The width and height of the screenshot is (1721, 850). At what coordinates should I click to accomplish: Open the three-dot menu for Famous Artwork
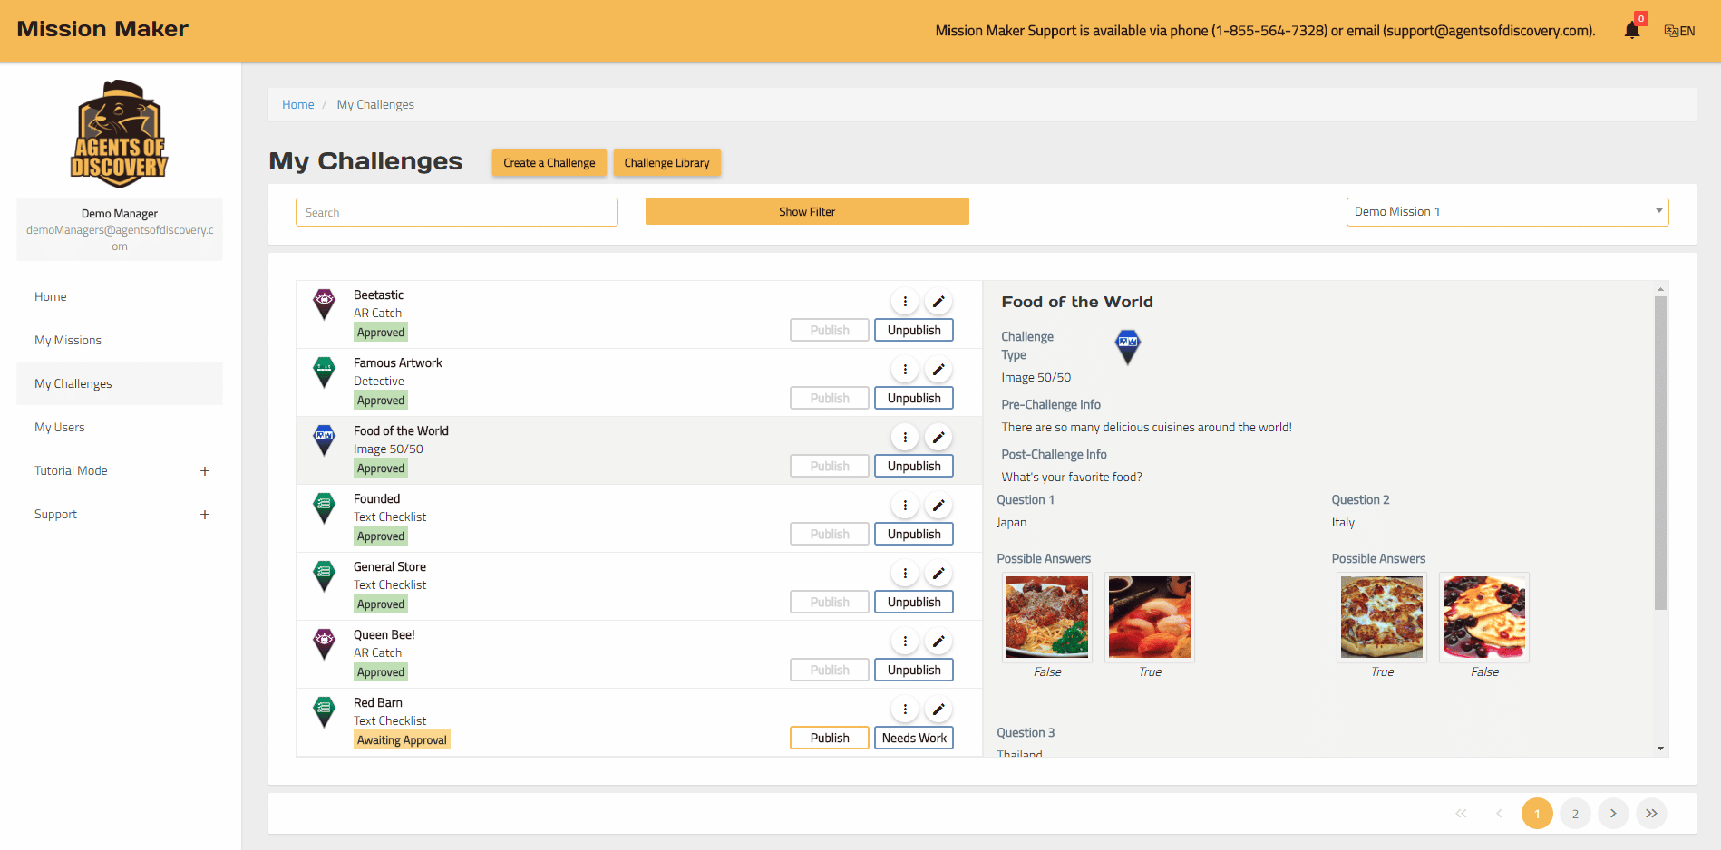point(905,370)
